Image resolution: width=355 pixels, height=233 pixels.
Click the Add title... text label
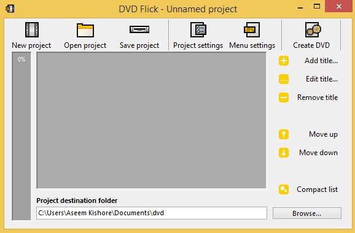321,61
